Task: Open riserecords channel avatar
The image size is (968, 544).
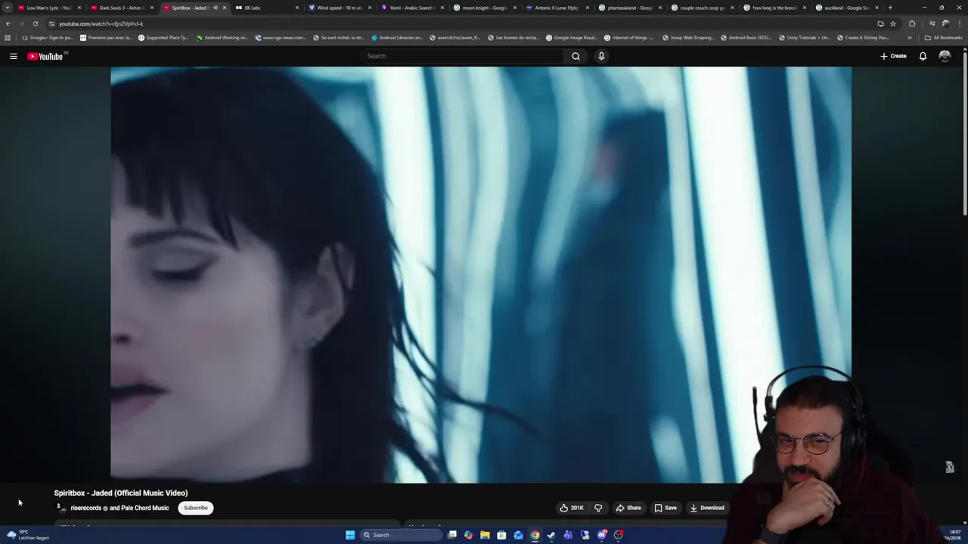Action: tap(60, 508)
